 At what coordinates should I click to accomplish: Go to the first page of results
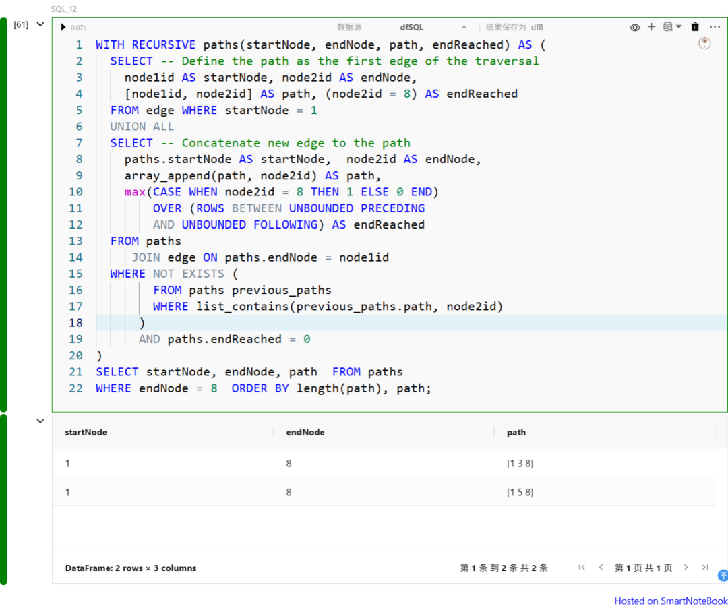point(582,568)
